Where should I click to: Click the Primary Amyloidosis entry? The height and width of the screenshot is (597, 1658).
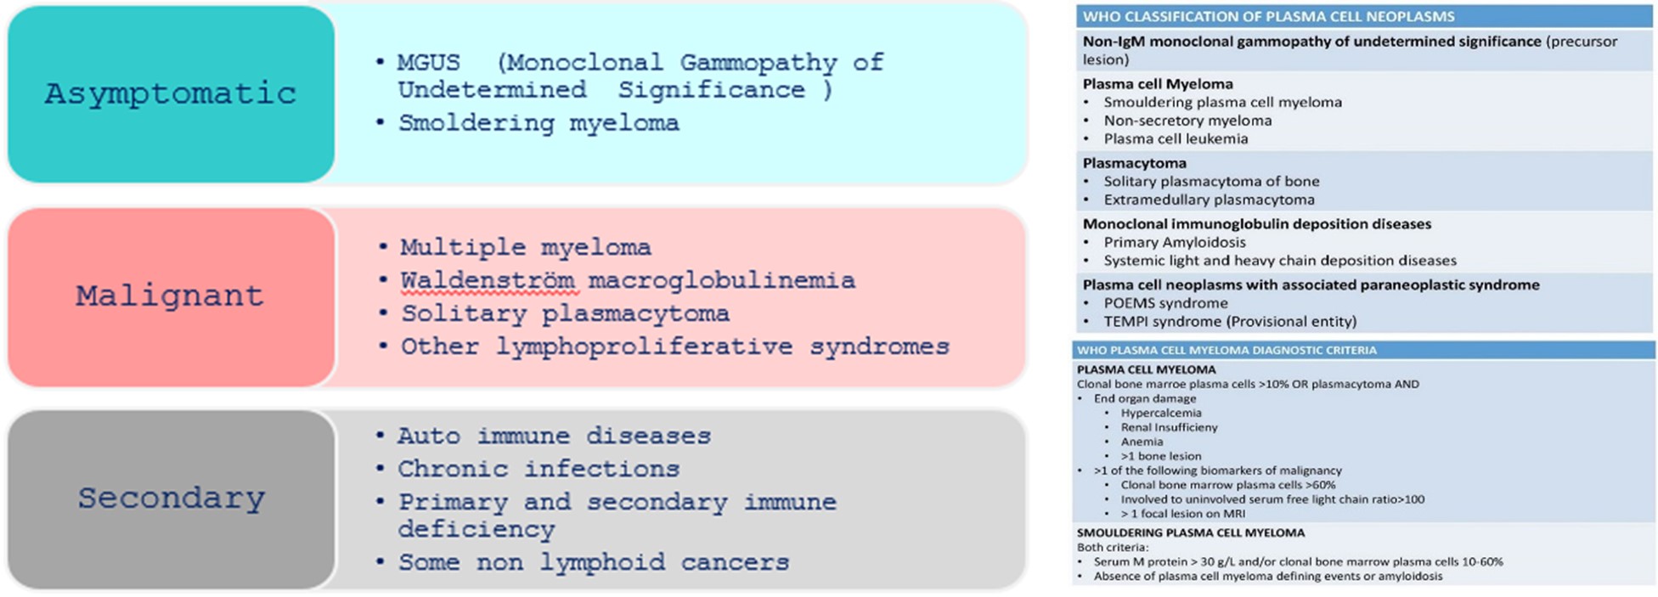[x=1175, y=242]
